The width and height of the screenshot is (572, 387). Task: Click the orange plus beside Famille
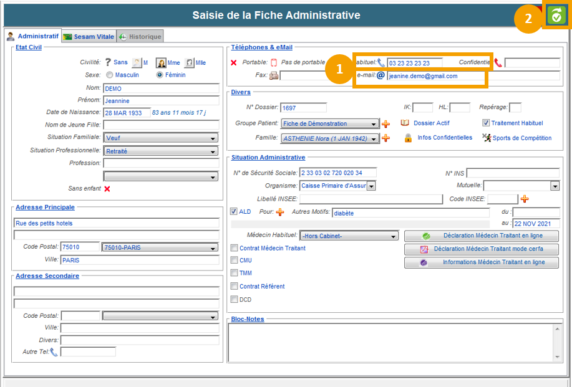click(x=385, y=138)
